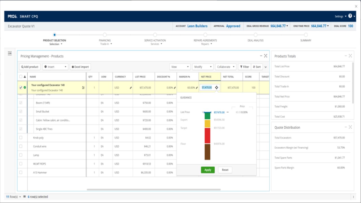Toggle the Single ABC Tires row checkbox
Image resolution: width=361 pixels, height=203 pixels.
click(x=21, y=129)
